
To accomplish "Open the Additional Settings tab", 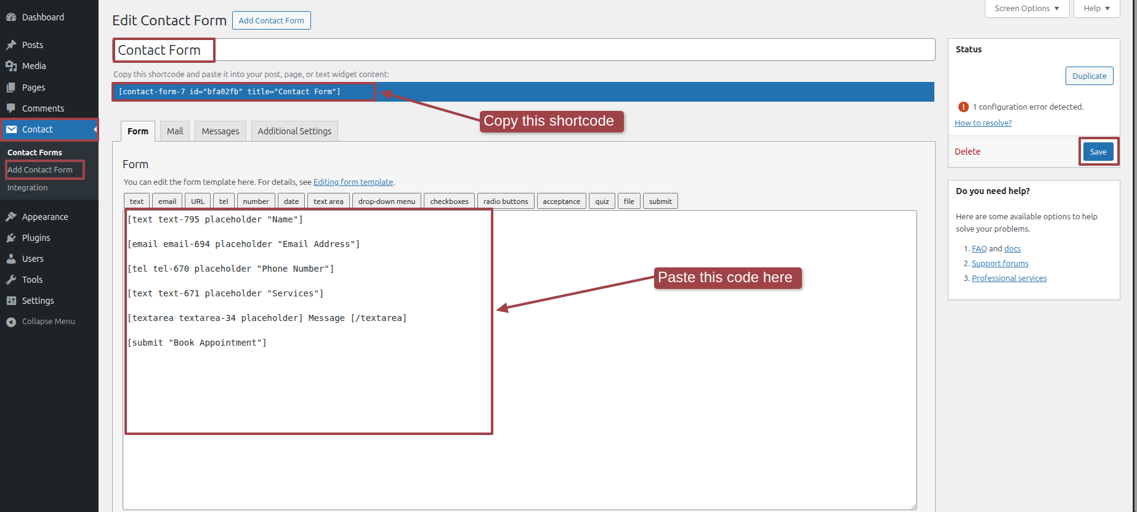I will point(294,131).
